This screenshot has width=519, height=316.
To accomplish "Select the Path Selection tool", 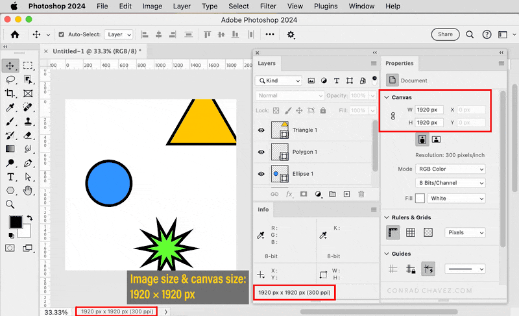I will tap(28, 176).
